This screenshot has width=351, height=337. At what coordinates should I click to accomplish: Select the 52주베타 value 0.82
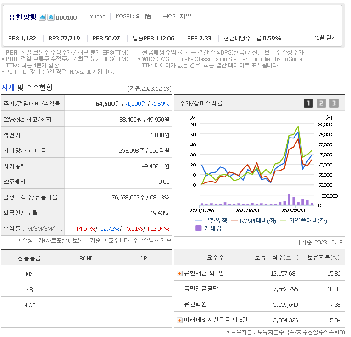[x=164, y=182]
